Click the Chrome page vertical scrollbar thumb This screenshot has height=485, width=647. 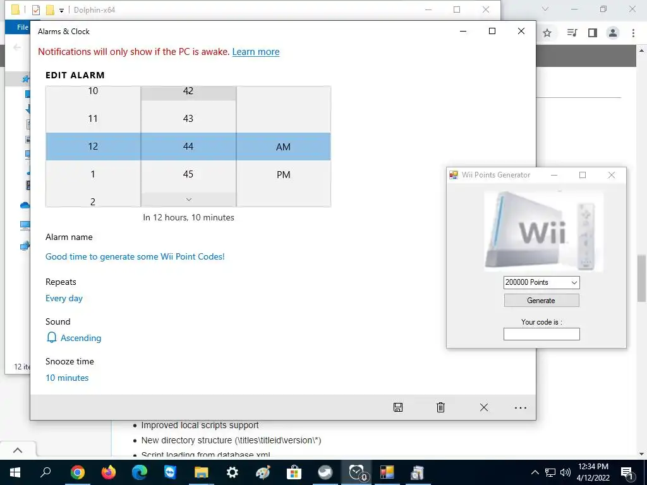(641, 278)
